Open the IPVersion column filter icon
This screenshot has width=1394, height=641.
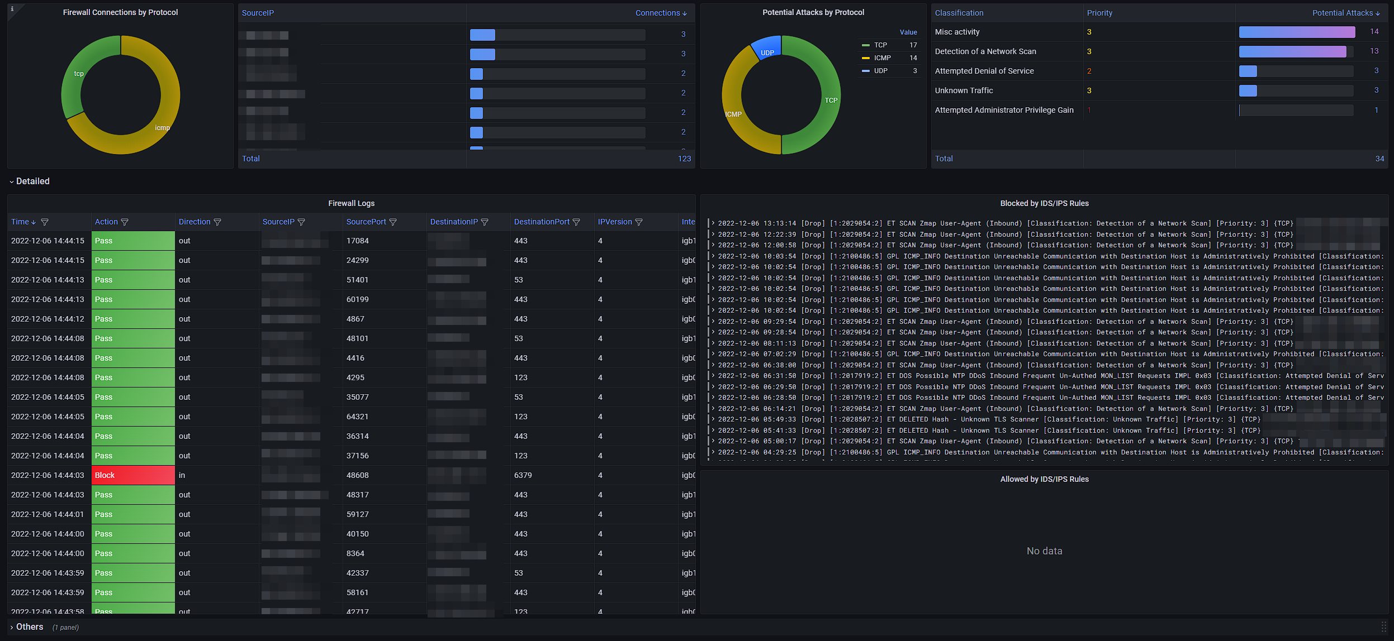(x=639, y=222)
